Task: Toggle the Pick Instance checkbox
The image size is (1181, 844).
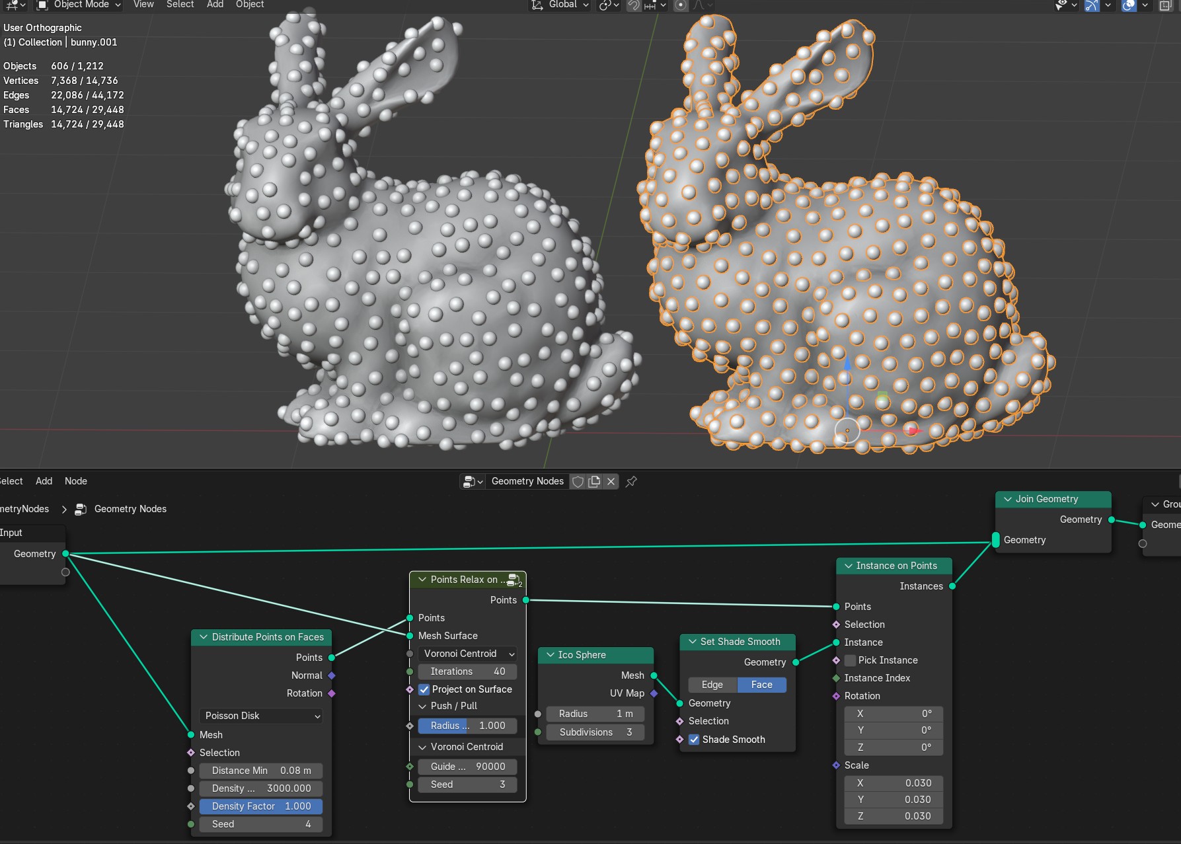Action: [x=851, y=660]
